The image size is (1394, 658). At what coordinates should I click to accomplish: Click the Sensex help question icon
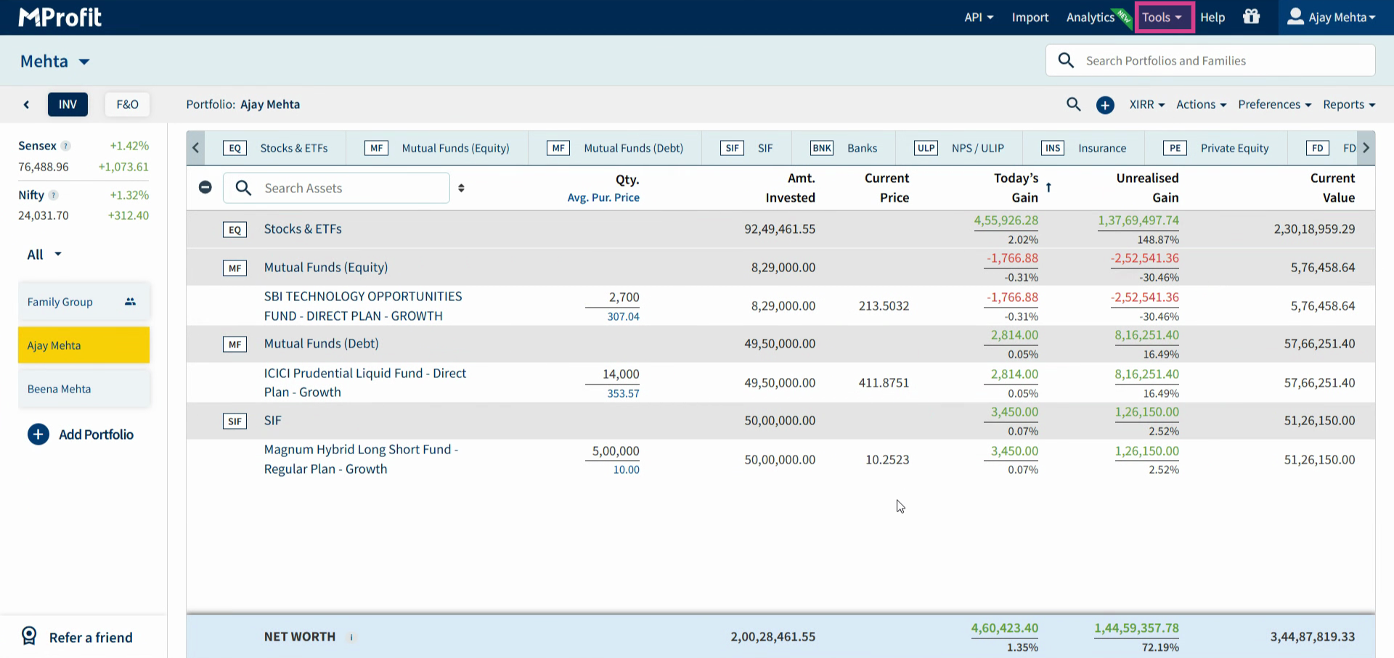point(66,146)
